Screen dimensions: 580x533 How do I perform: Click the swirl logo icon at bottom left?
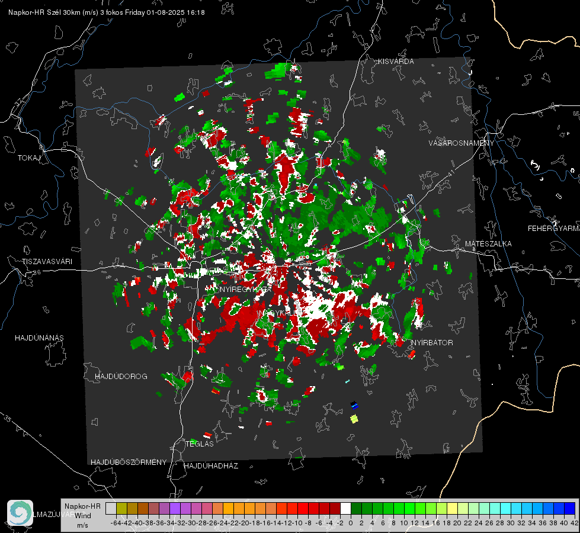click(20, 513)
